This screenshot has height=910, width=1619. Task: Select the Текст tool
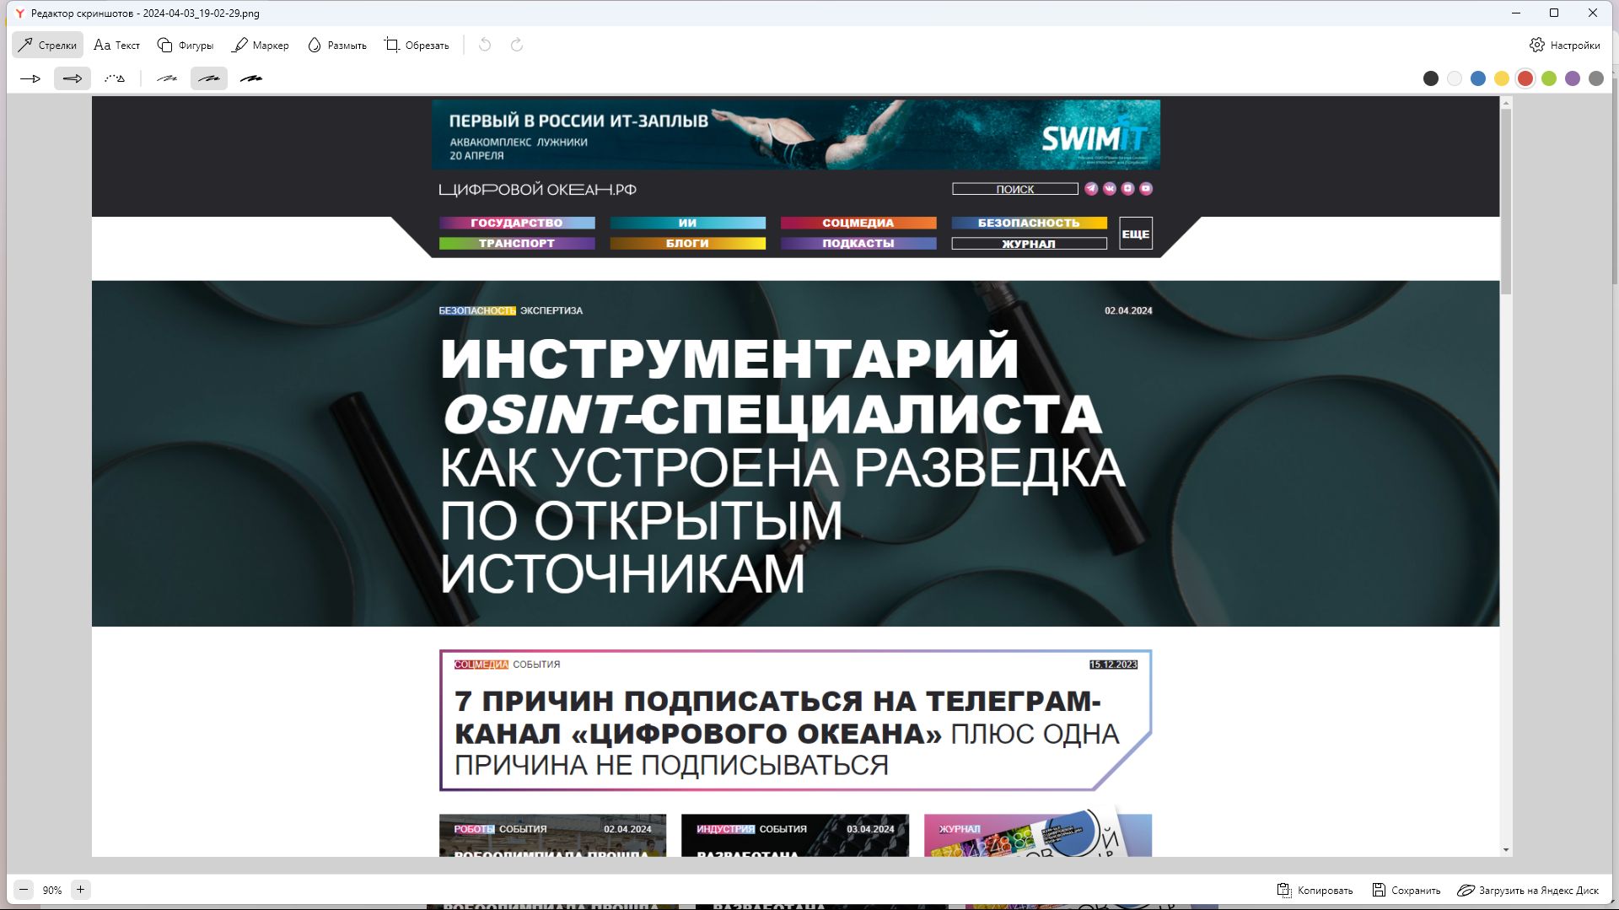click(117, 46)
